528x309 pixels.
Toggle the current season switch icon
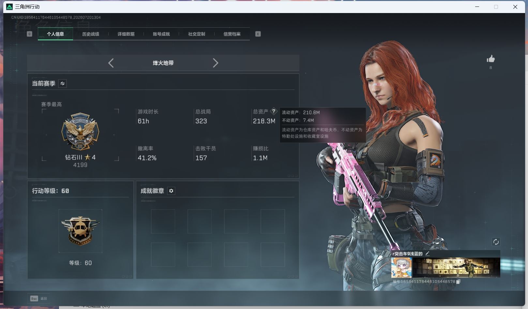(x=62, y=84)
